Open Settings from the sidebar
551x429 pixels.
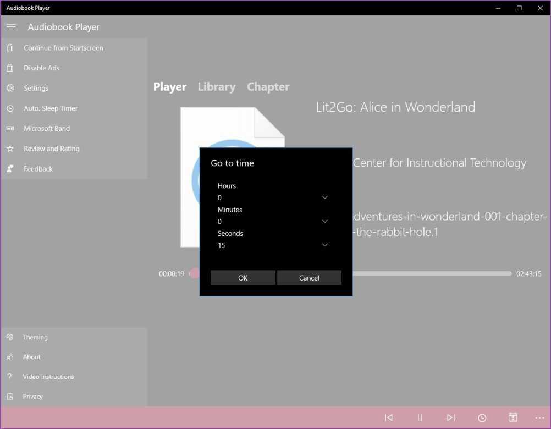pyautogui.click(x=36, y=88)
